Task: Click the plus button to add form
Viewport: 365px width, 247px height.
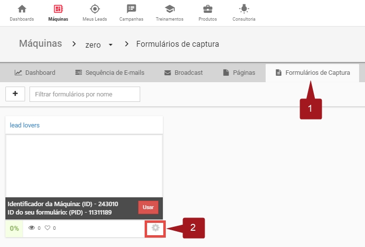Action: click(x=15, y=94)
